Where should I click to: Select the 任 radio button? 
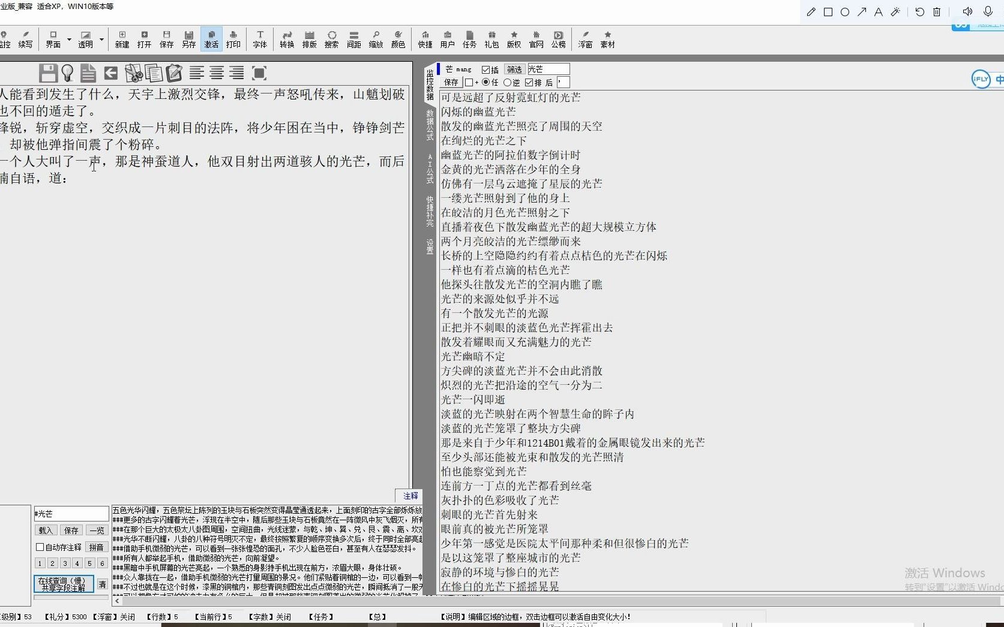point(486,83)
